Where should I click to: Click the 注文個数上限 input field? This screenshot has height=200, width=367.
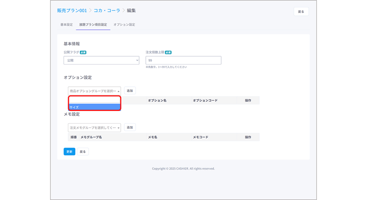coord(183,60)
